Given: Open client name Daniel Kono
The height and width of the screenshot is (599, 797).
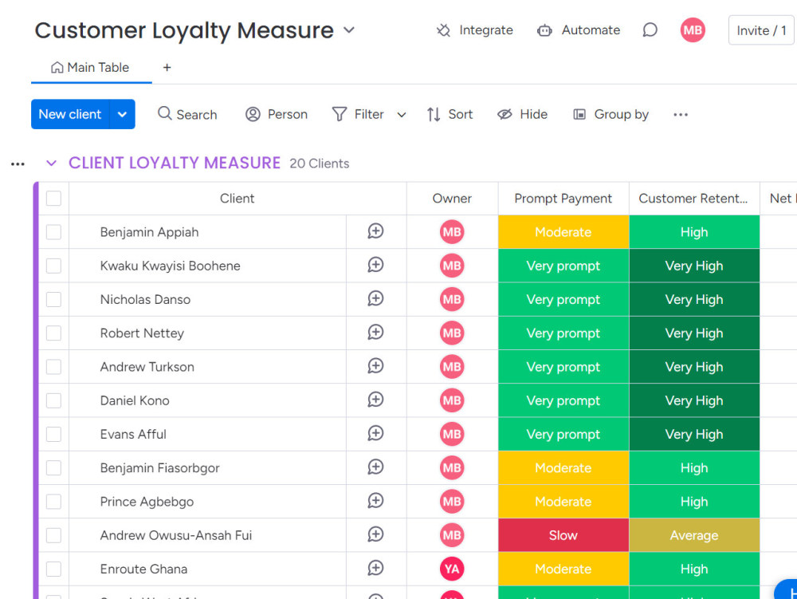Looking at the screenshot, I should click(x=135, y=400).
